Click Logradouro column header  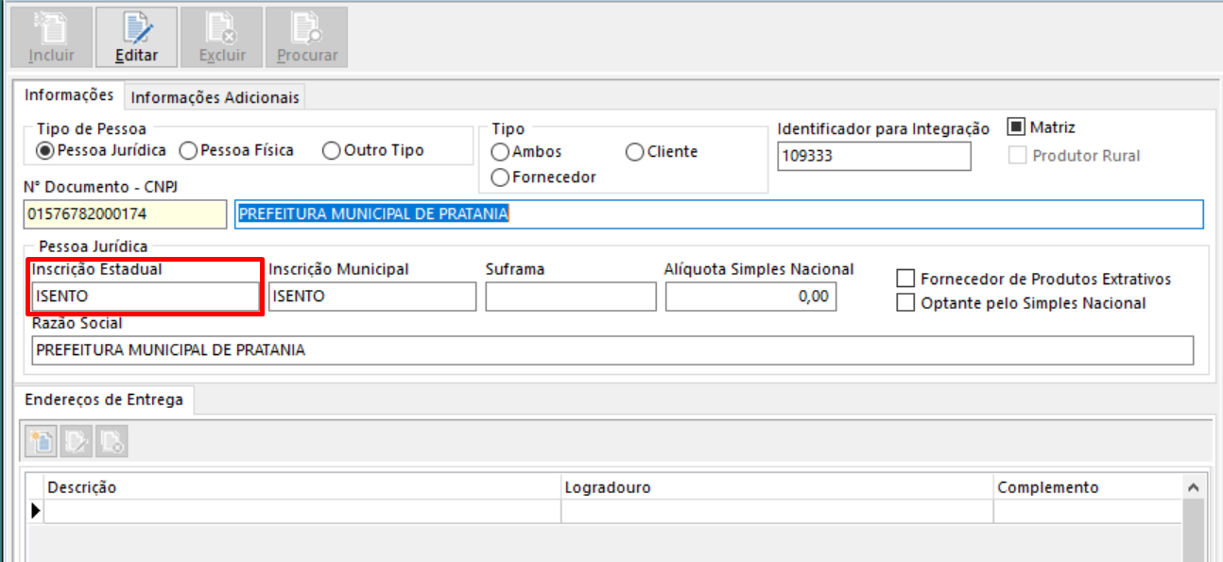click(777, 487)
